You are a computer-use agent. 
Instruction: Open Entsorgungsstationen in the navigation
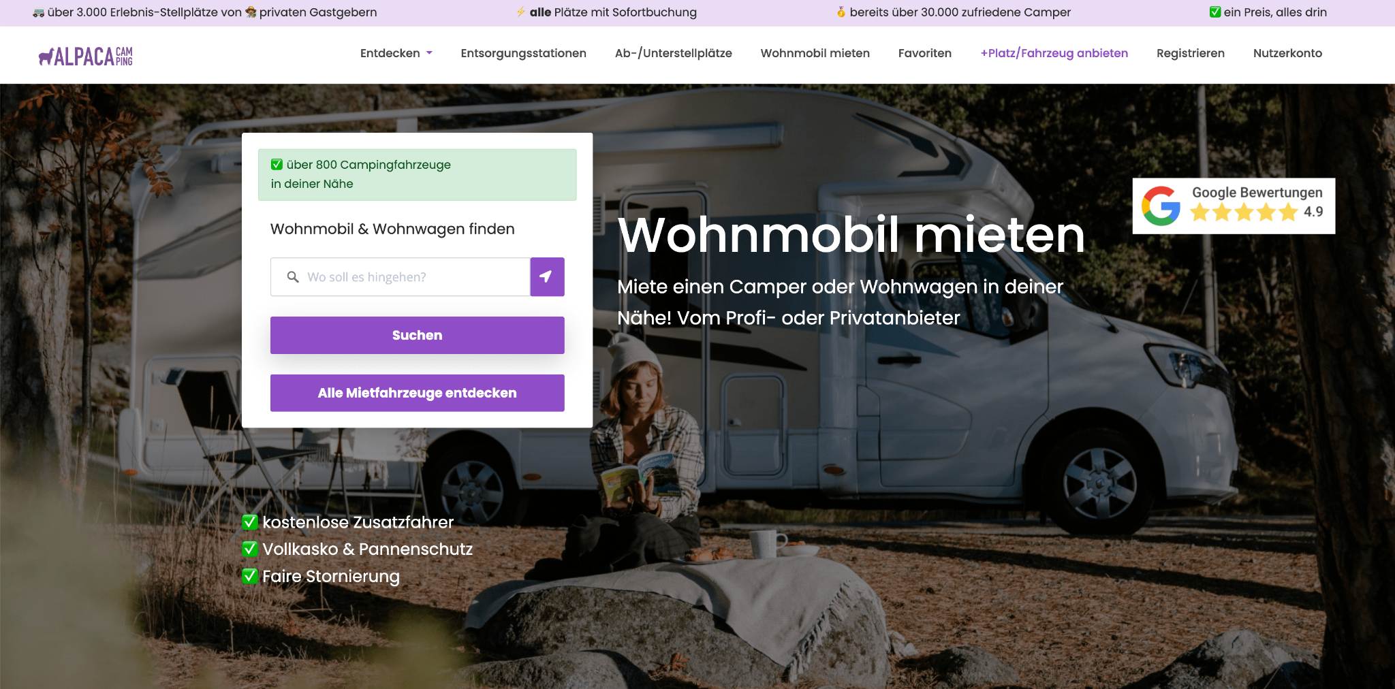click(523, 53)
